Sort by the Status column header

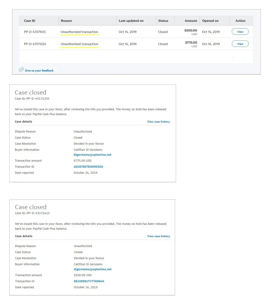pyautogui.click(x=163, y=21)
